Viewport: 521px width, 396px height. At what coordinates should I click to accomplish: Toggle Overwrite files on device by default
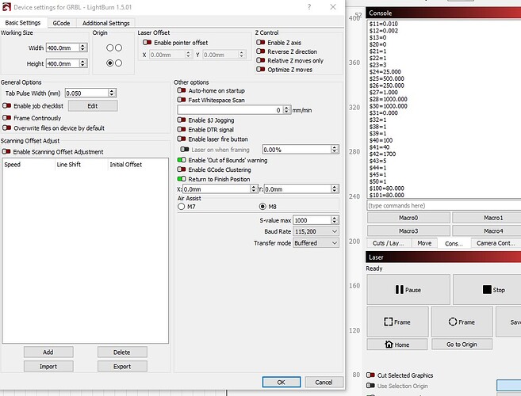(6, 128)
